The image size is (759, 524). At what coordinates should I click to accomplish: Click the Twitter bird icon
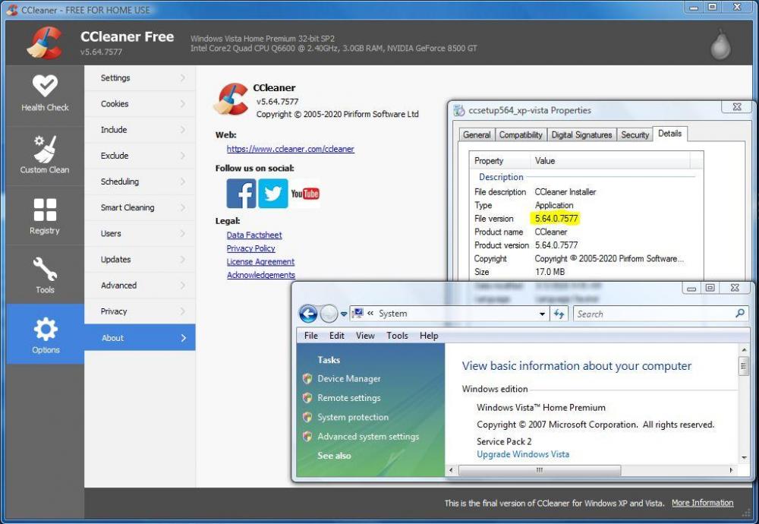273,194
